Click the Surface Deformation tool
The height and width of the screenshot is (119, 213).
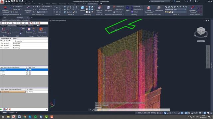pos(149,9)
